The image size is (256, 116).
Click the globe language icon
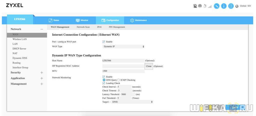237,6
